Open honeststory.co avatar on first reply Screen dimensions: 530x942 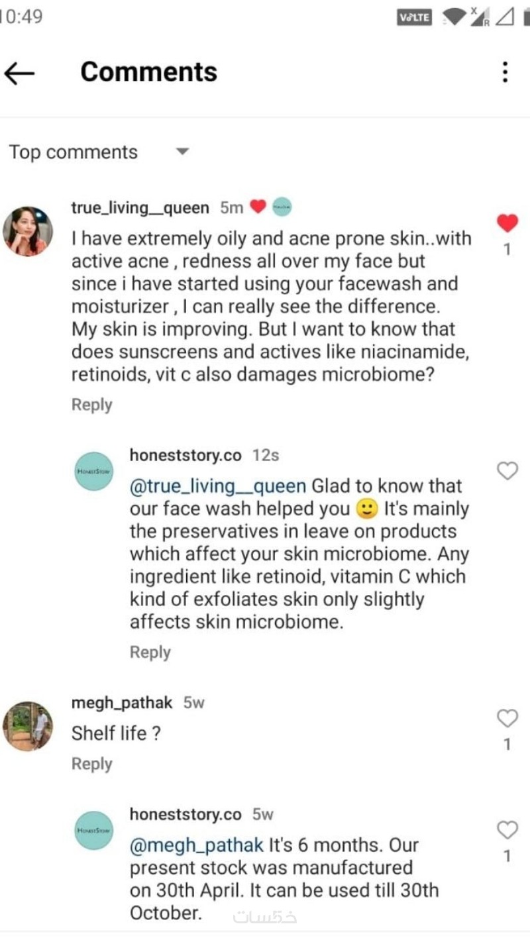[x=94, y=471]
